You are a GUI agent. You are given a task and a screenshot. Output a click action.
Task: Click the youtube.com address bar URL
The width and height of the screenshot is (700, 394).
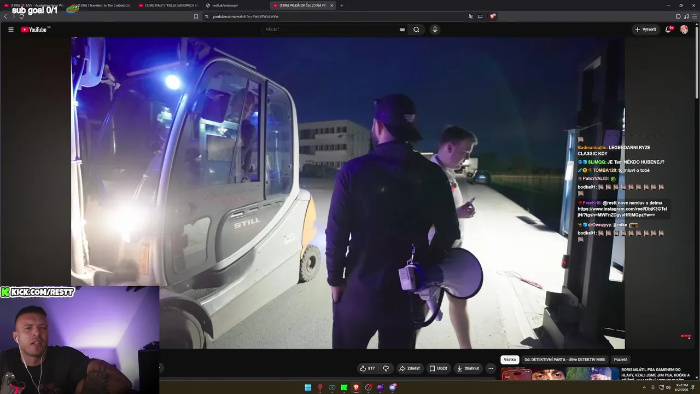point(246,16)
